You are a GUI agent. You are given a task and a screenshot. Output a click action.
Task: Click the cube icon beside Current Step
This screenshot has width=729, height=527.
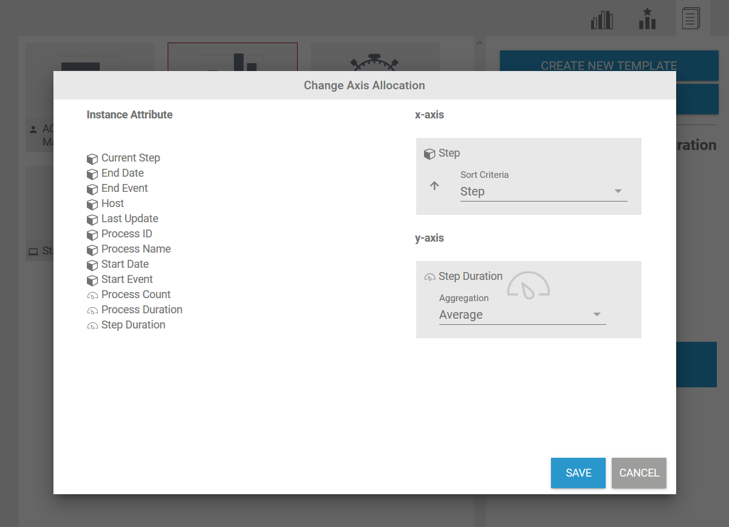coord(92,159)
